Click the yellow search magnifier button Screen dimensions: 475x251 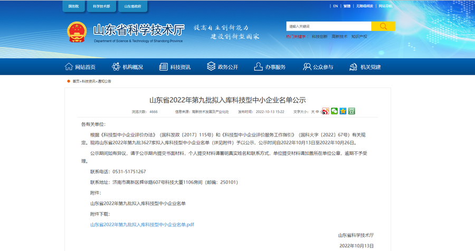[x=383, y=26]
